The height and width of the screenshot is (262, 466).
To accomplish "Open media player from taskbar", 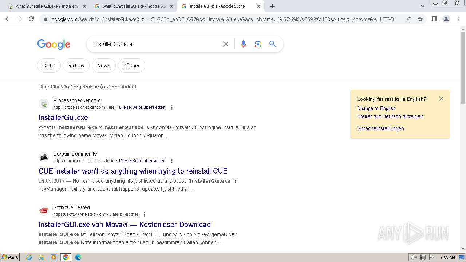I will point(54,257).
